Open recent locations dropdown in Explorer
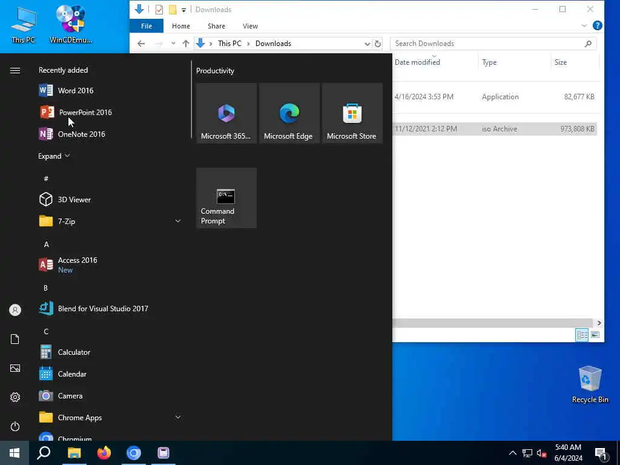Viewport: 620px width, 465px height. pos(173,44)
